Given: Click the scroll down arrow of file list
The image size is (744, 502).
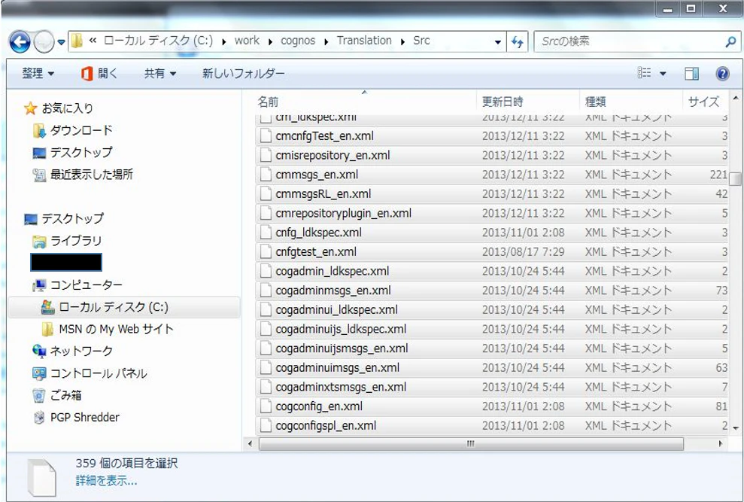Looking at the screenshot, I should tap(736, 428).
